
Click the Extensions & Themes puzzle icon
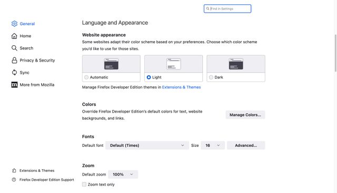pos(14,170)
